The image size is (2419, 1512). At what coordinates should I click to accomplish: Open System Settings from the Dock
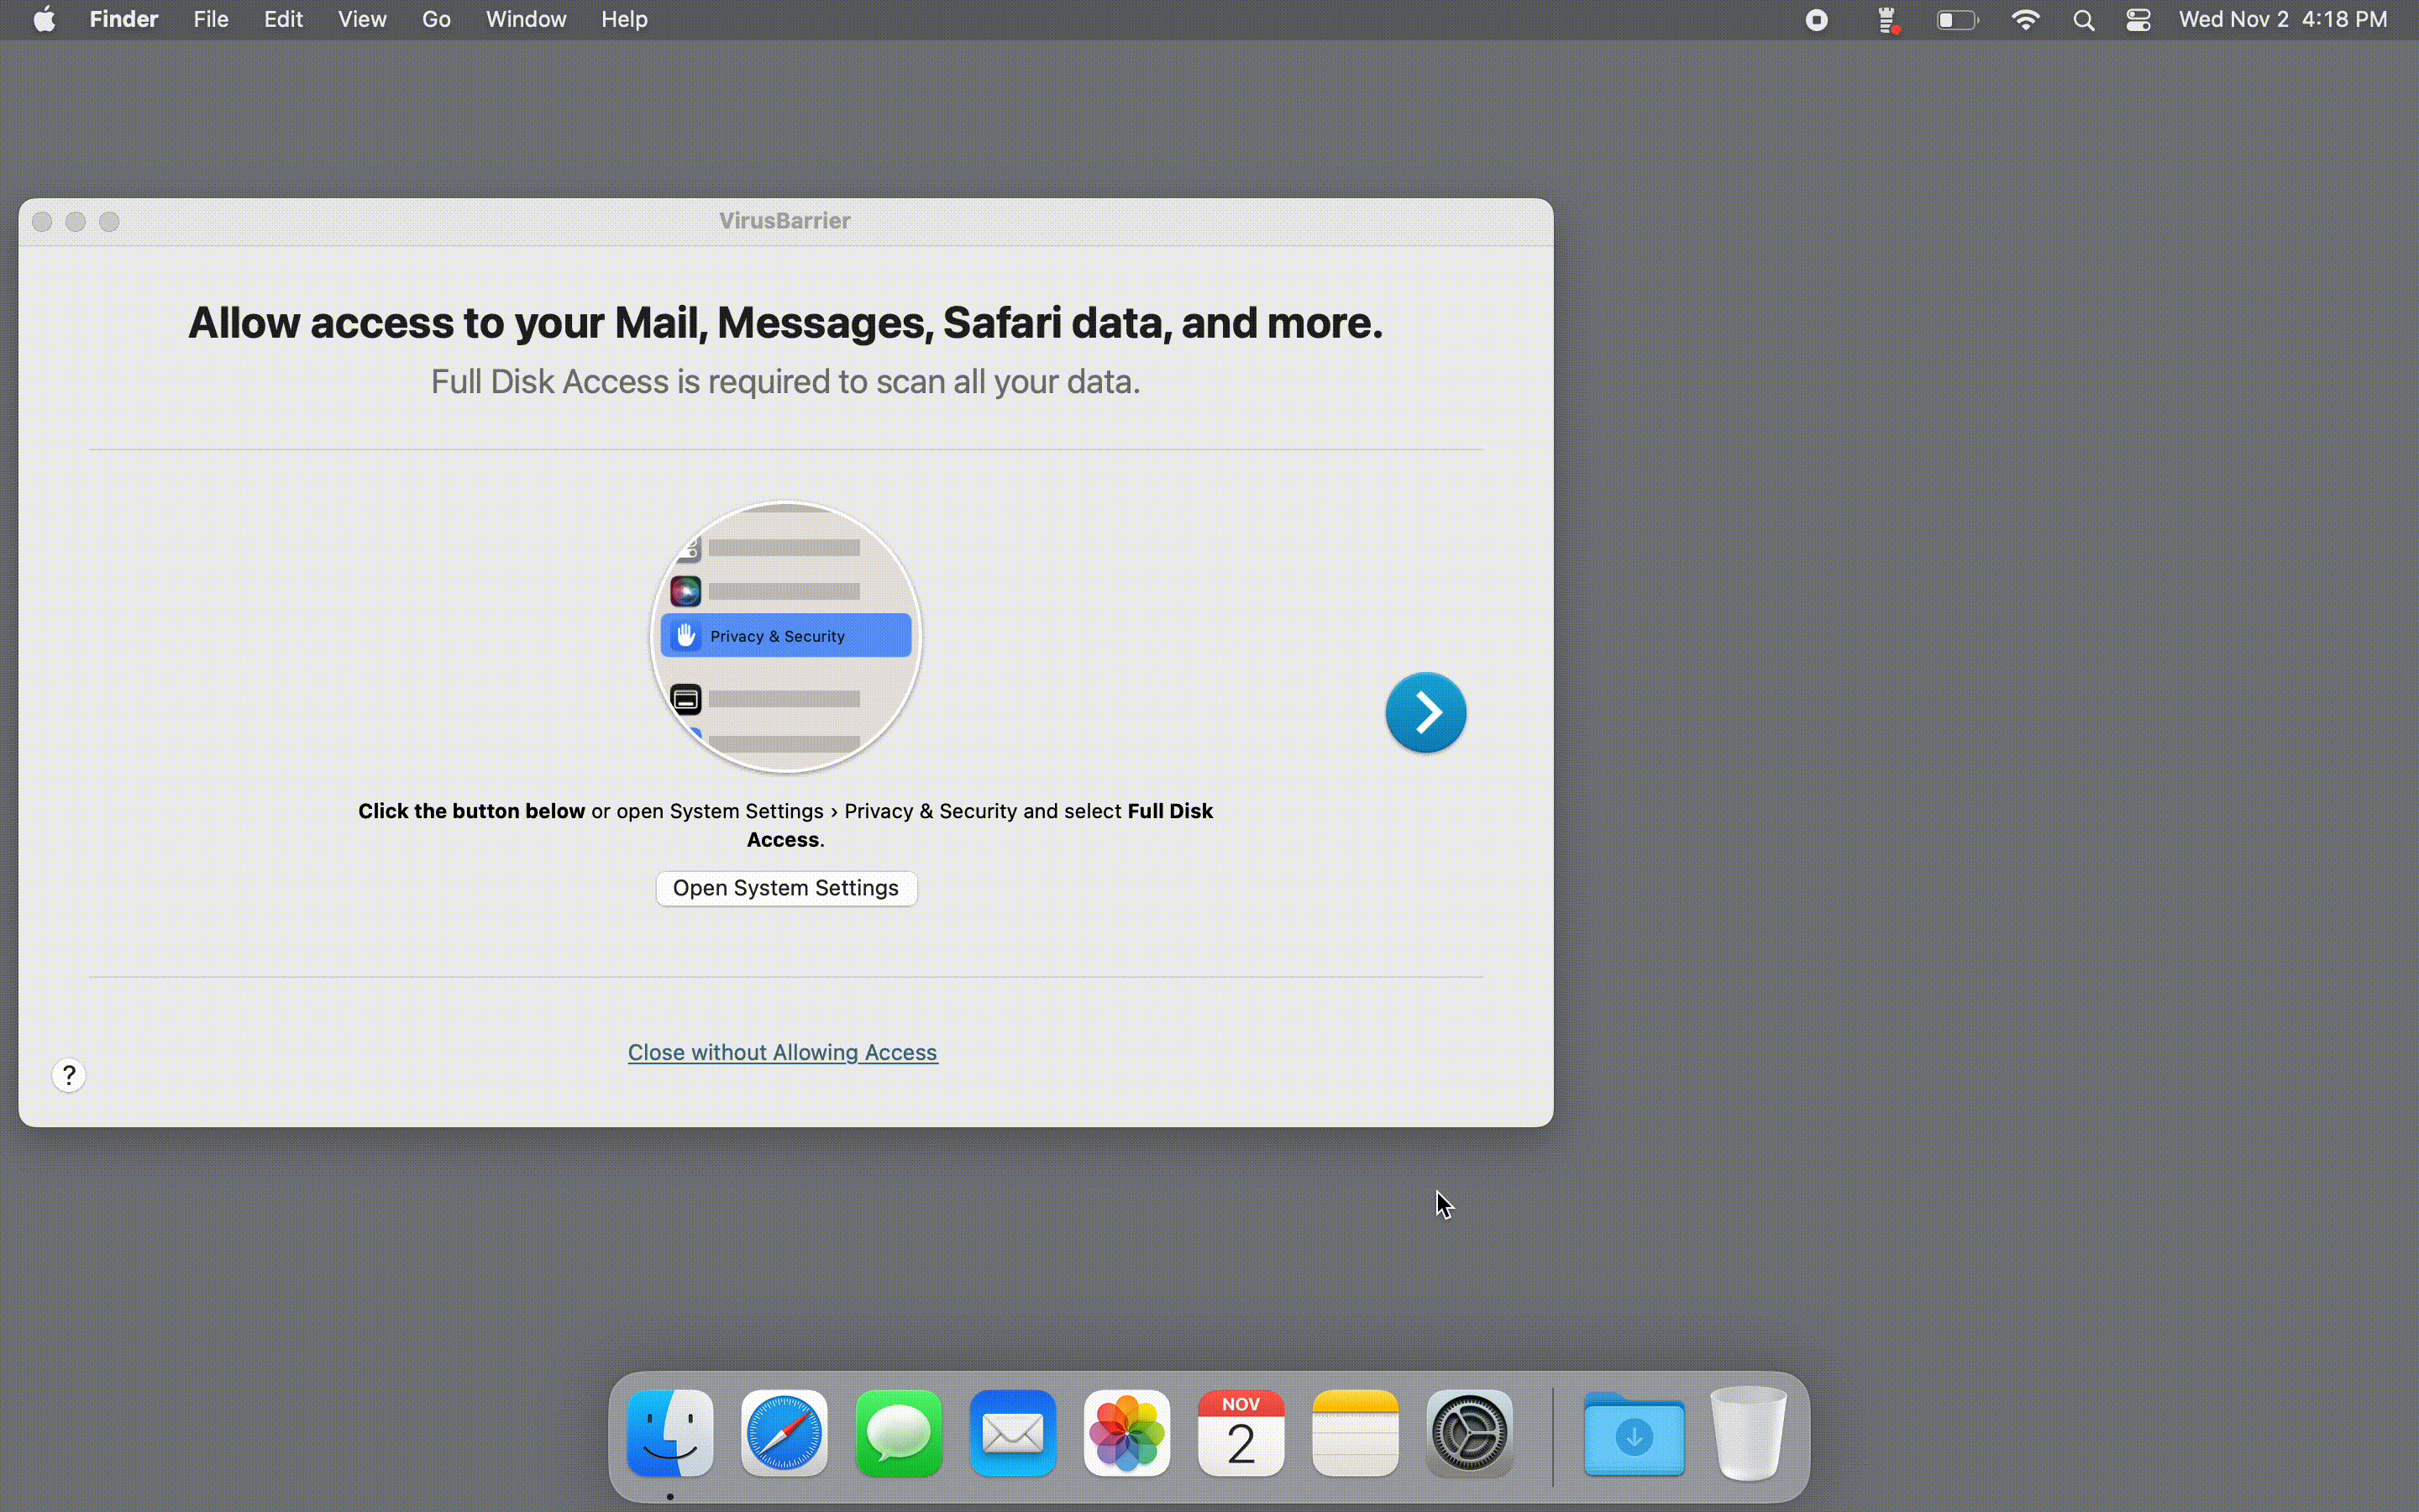coord(1469,1433)
